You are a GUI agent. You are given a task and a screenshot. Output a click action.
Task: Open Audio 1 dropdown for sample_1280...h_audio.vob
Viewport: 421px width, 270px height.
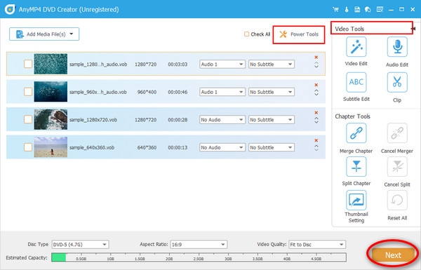click(x=222, y=65)
